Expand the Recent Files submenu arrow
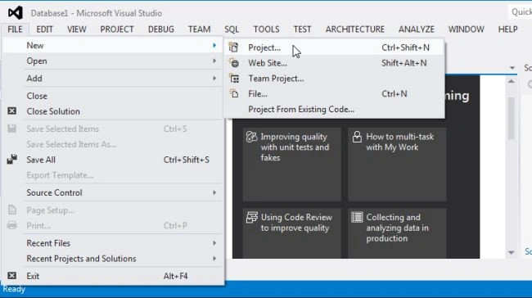532x298 pixels. (214, 243)
